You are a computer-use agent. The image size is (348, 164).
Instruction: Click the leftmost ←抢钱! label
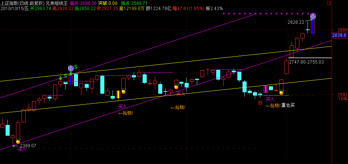point(126,113)
